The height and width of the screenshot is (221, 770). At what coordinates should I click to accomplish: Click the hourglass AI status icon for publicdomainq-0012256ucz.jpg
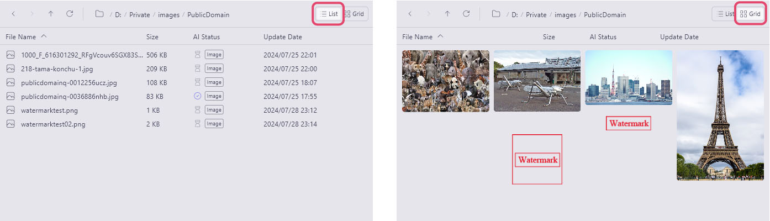[x=198, y=82]
